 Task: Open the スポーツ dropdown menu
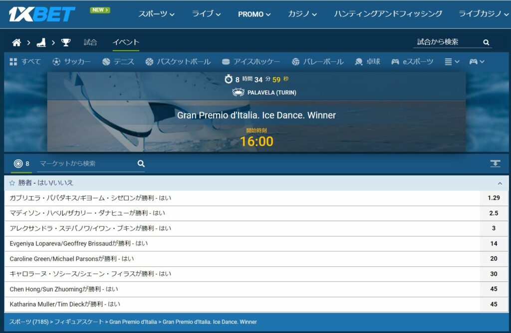point(156,14)
